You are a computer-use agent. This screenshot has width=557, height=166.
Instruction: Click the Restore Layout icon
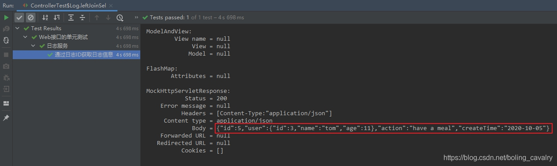click(6, 103)
